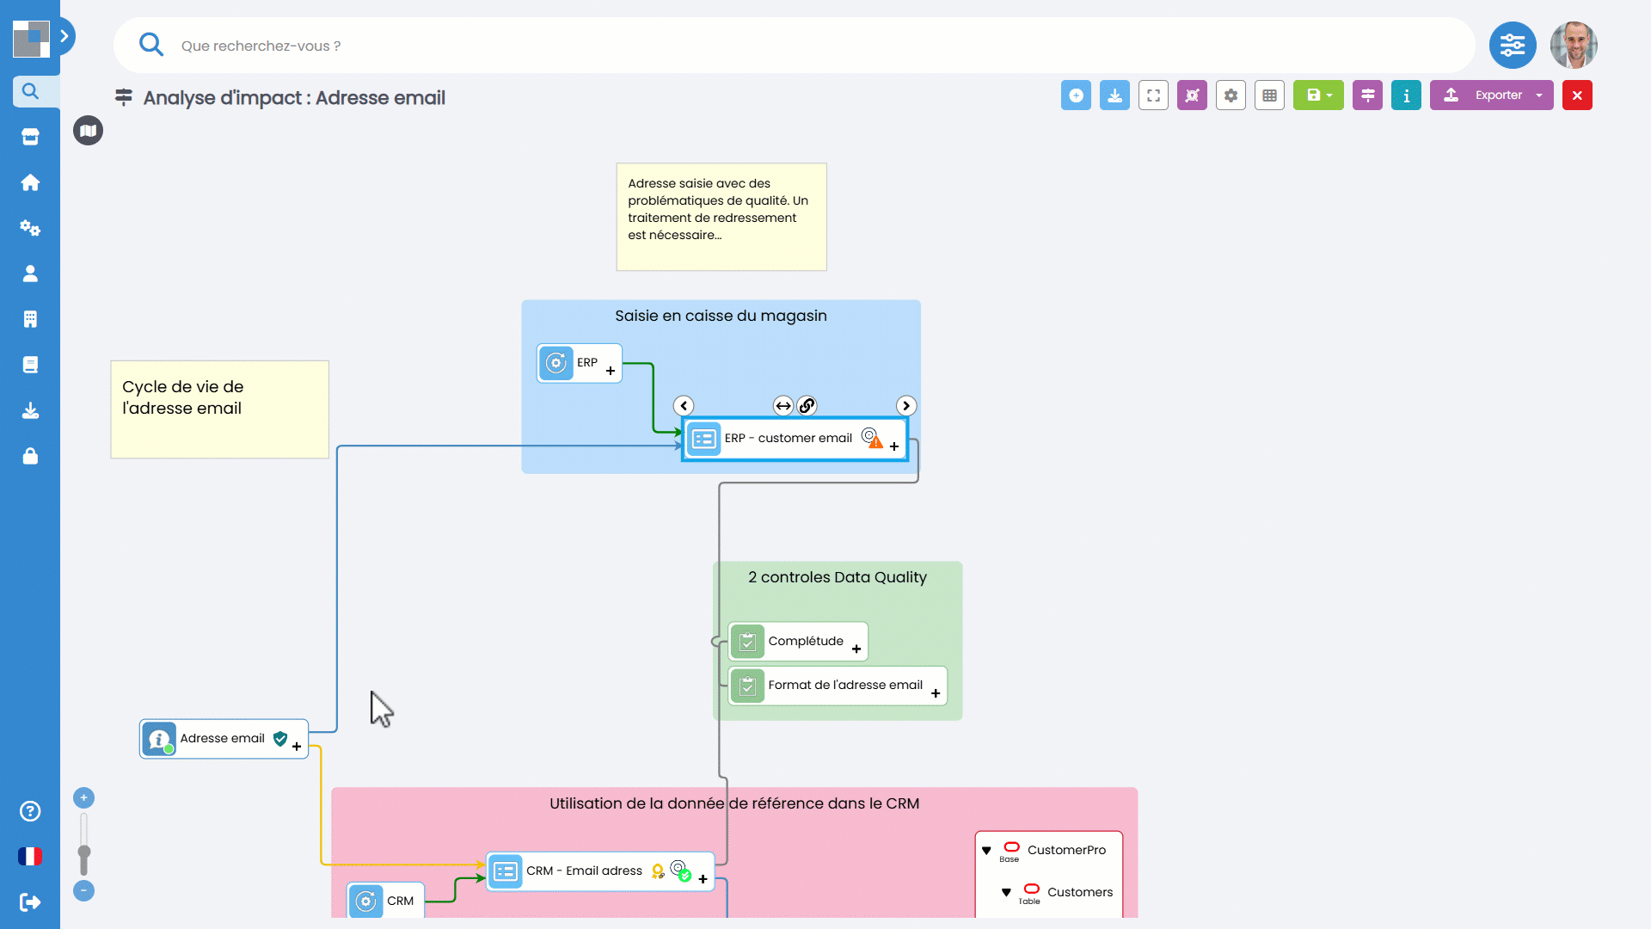
Task: Click the link icon above ERP customer email
Action: [x=807, y=406]
